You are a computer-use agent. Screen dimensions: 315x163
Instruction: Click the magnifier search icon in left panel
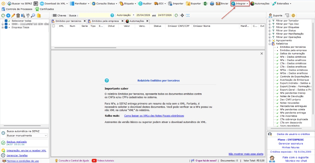[33, 15]
